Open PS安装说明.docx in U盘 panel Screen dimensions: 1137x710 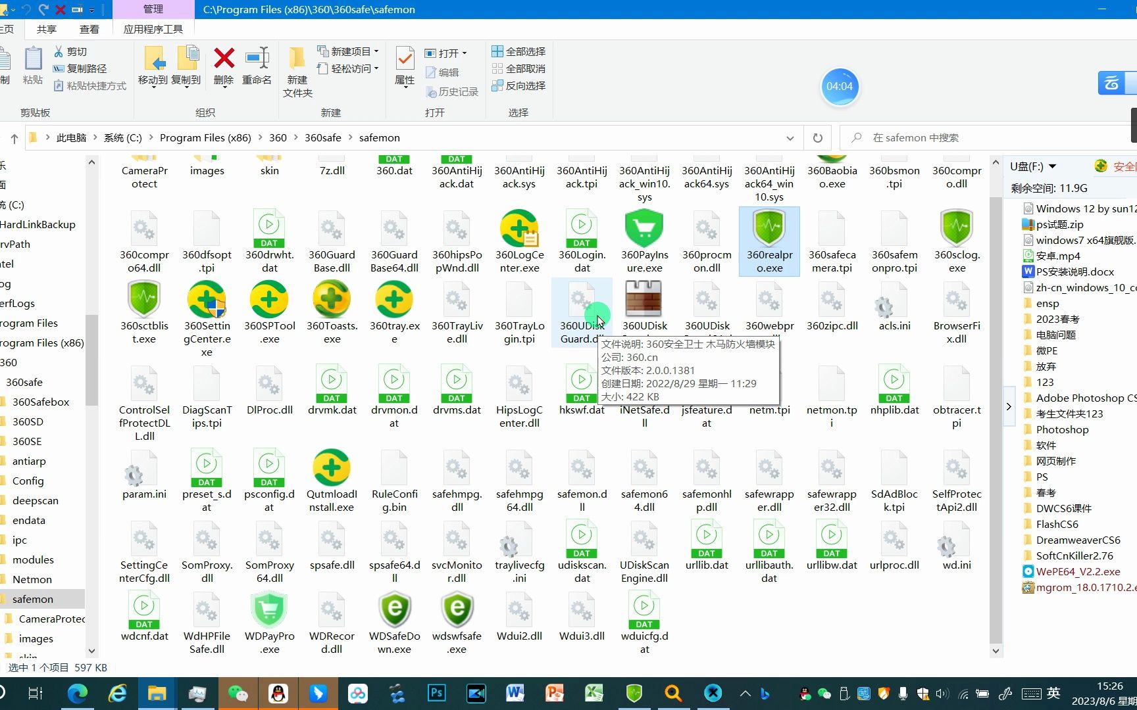1074,272
